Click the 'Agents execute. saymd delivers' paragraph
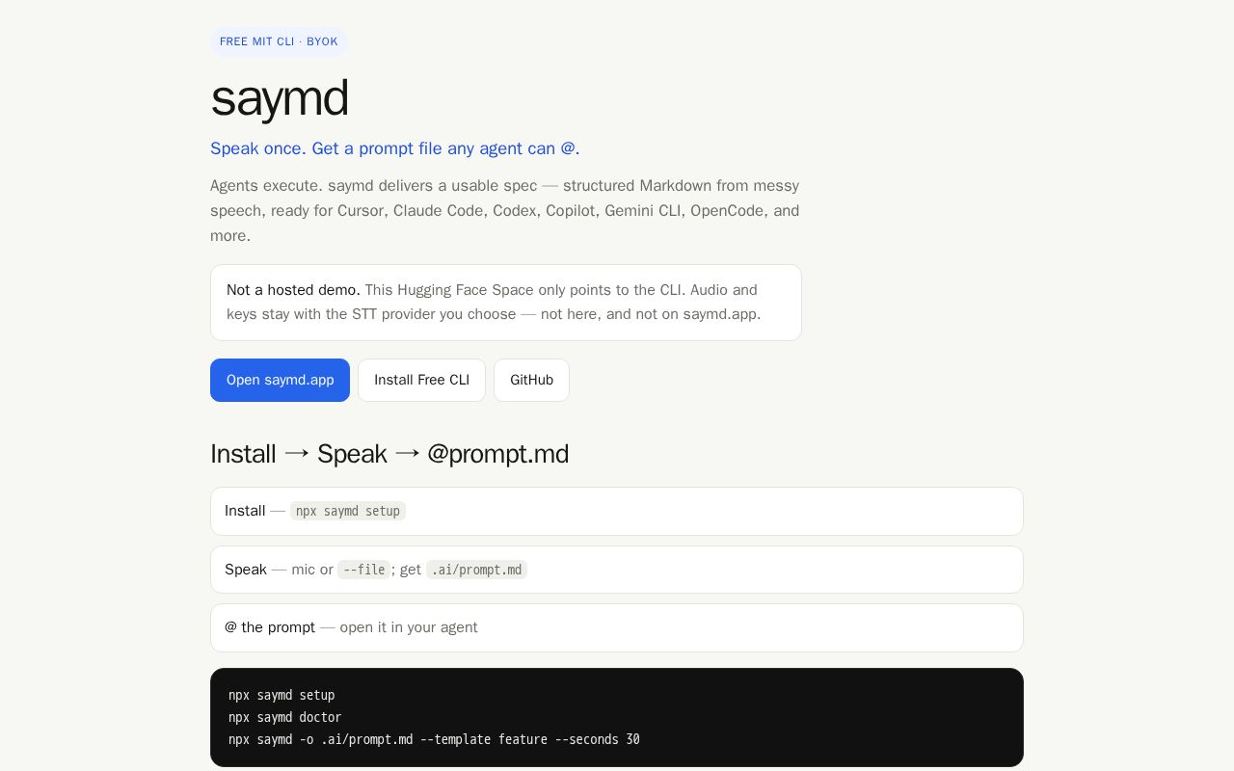 click(x=505, y=210)
